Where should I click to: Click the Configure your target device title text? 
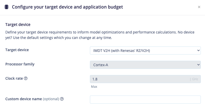pyautogui.click(x=67, y=7)
